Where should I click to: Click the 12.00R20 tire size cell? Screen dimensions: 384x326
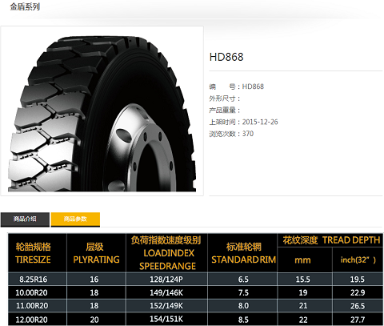[x=31, y=320]
